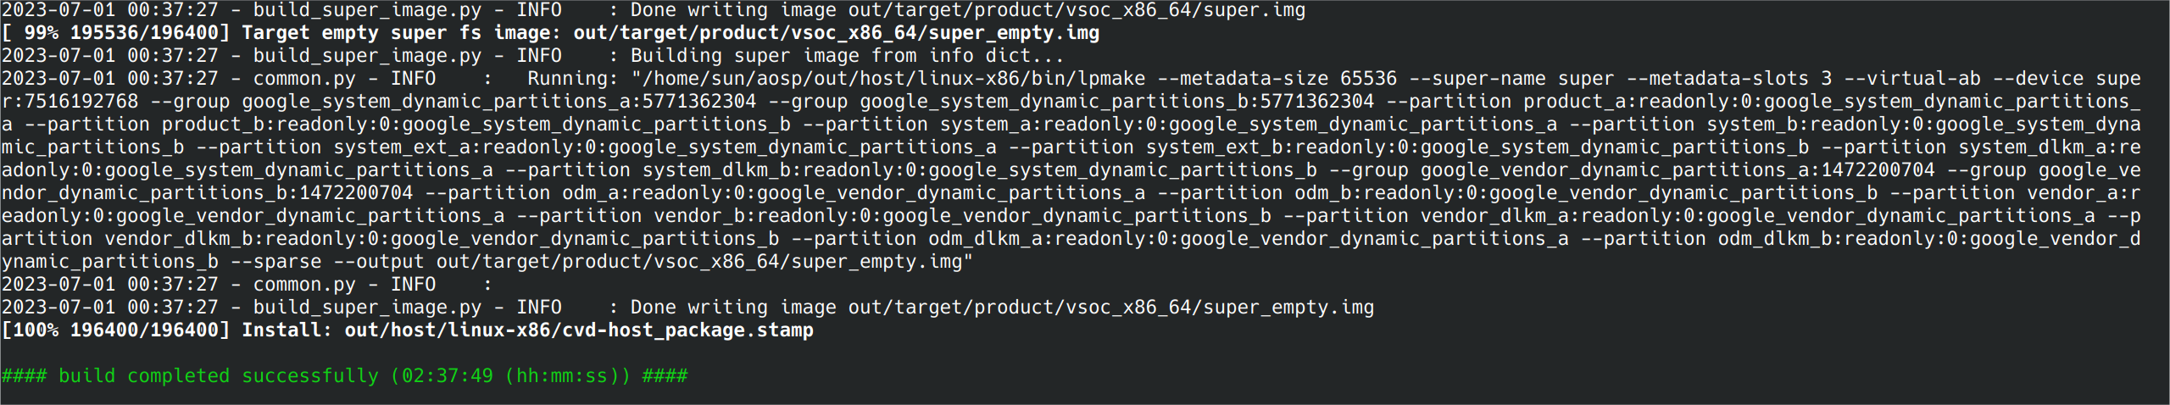The image size is (2170, 405).
Task: Click the green build completed successfully line
Action: [x=344, y=375]
